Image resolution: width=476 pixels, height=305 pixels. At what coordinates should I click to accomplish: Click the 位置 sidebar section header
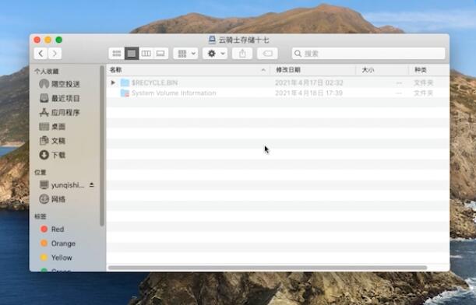click(40, 172)
